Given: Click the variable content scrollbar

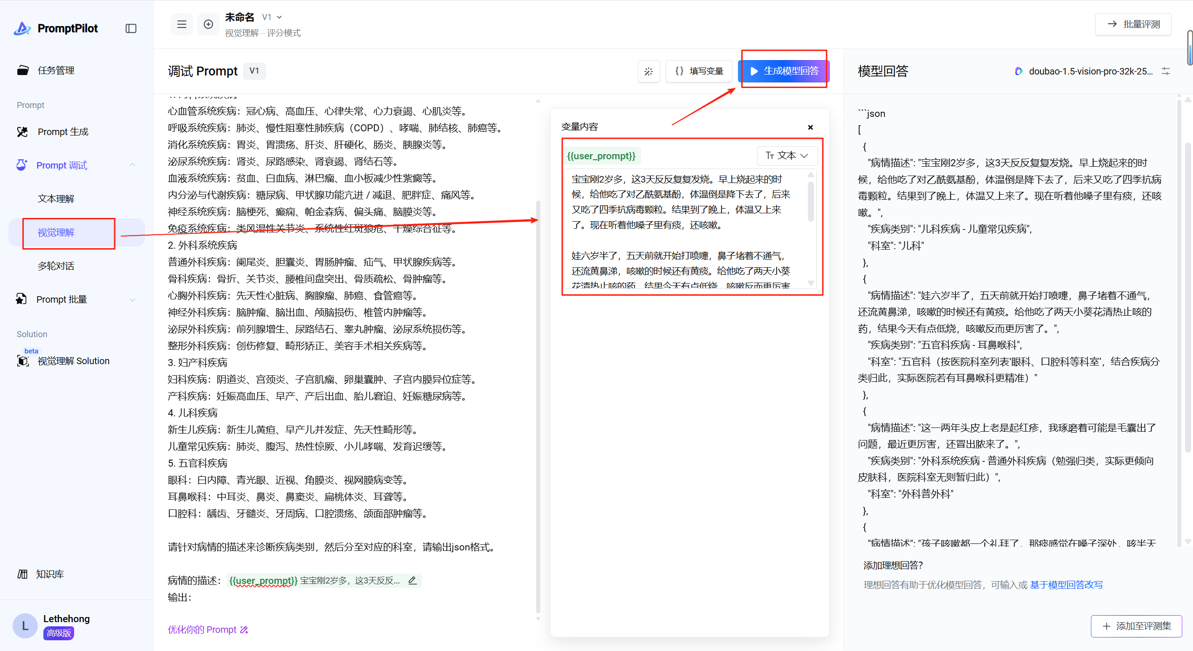Looking at the screenshot, I should pyautogui.click(x=811, y=200).
